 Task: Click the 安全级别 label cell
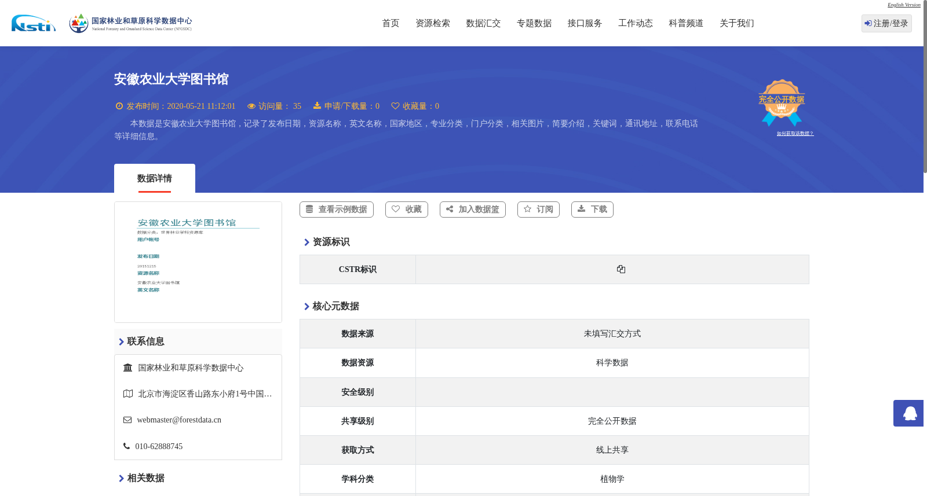357,392
